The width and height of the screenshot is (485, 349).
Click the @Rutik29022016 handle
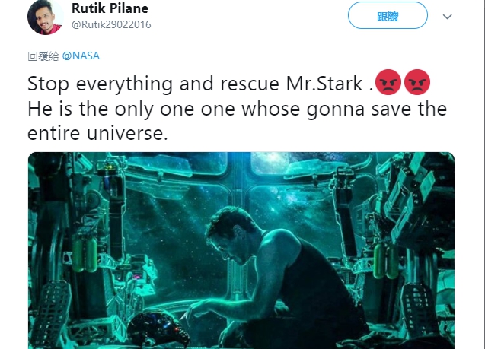coord(111,24)
